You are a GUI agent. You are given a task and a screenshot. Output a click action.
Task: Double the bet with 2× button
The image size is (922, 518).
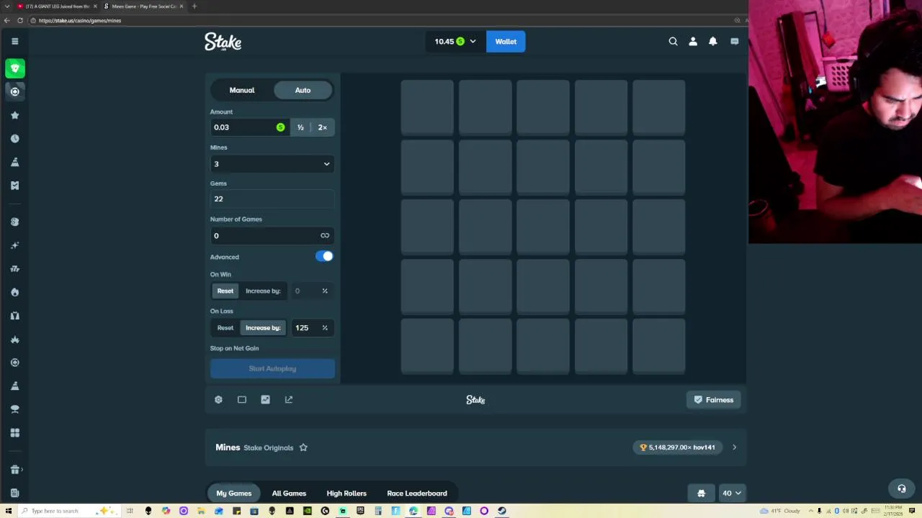point(323,127)
